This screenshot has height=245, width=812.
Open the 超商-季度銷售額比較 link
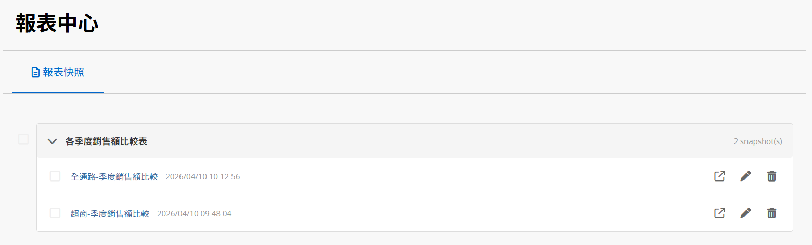click(x=110, y=214)
